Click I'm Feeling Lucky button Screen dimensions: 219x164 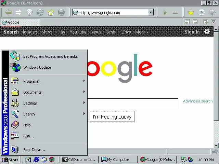point(112,117)
